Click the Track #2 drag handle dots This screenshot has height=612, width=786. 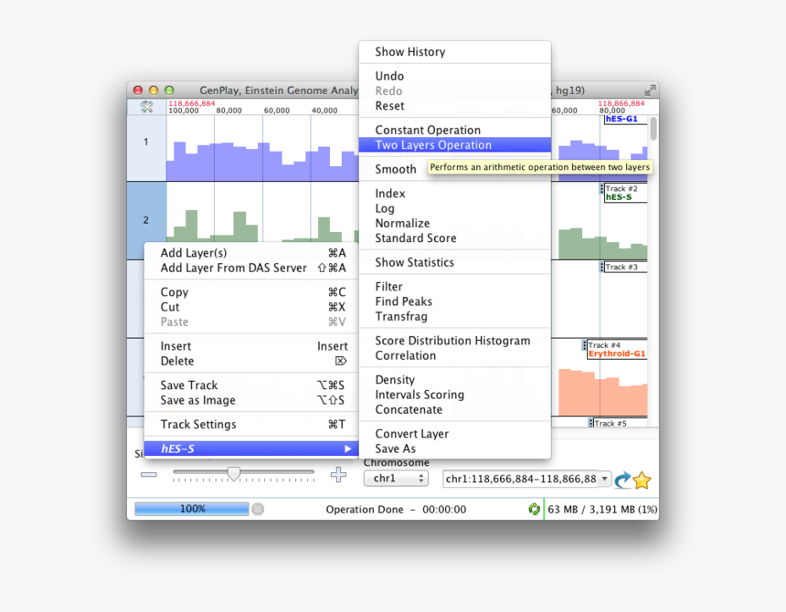[601, 189]
